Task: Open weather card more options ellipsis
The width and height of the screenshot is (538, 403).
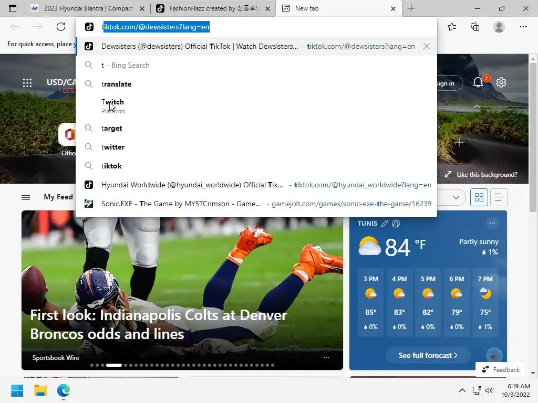Action: tap(492, 222)
